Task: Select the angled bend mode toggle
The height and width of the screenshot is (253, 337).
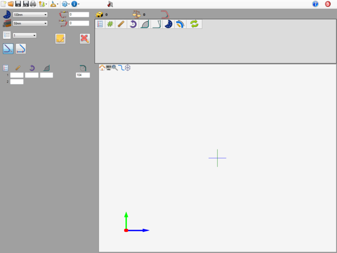Action: (8, 49)
